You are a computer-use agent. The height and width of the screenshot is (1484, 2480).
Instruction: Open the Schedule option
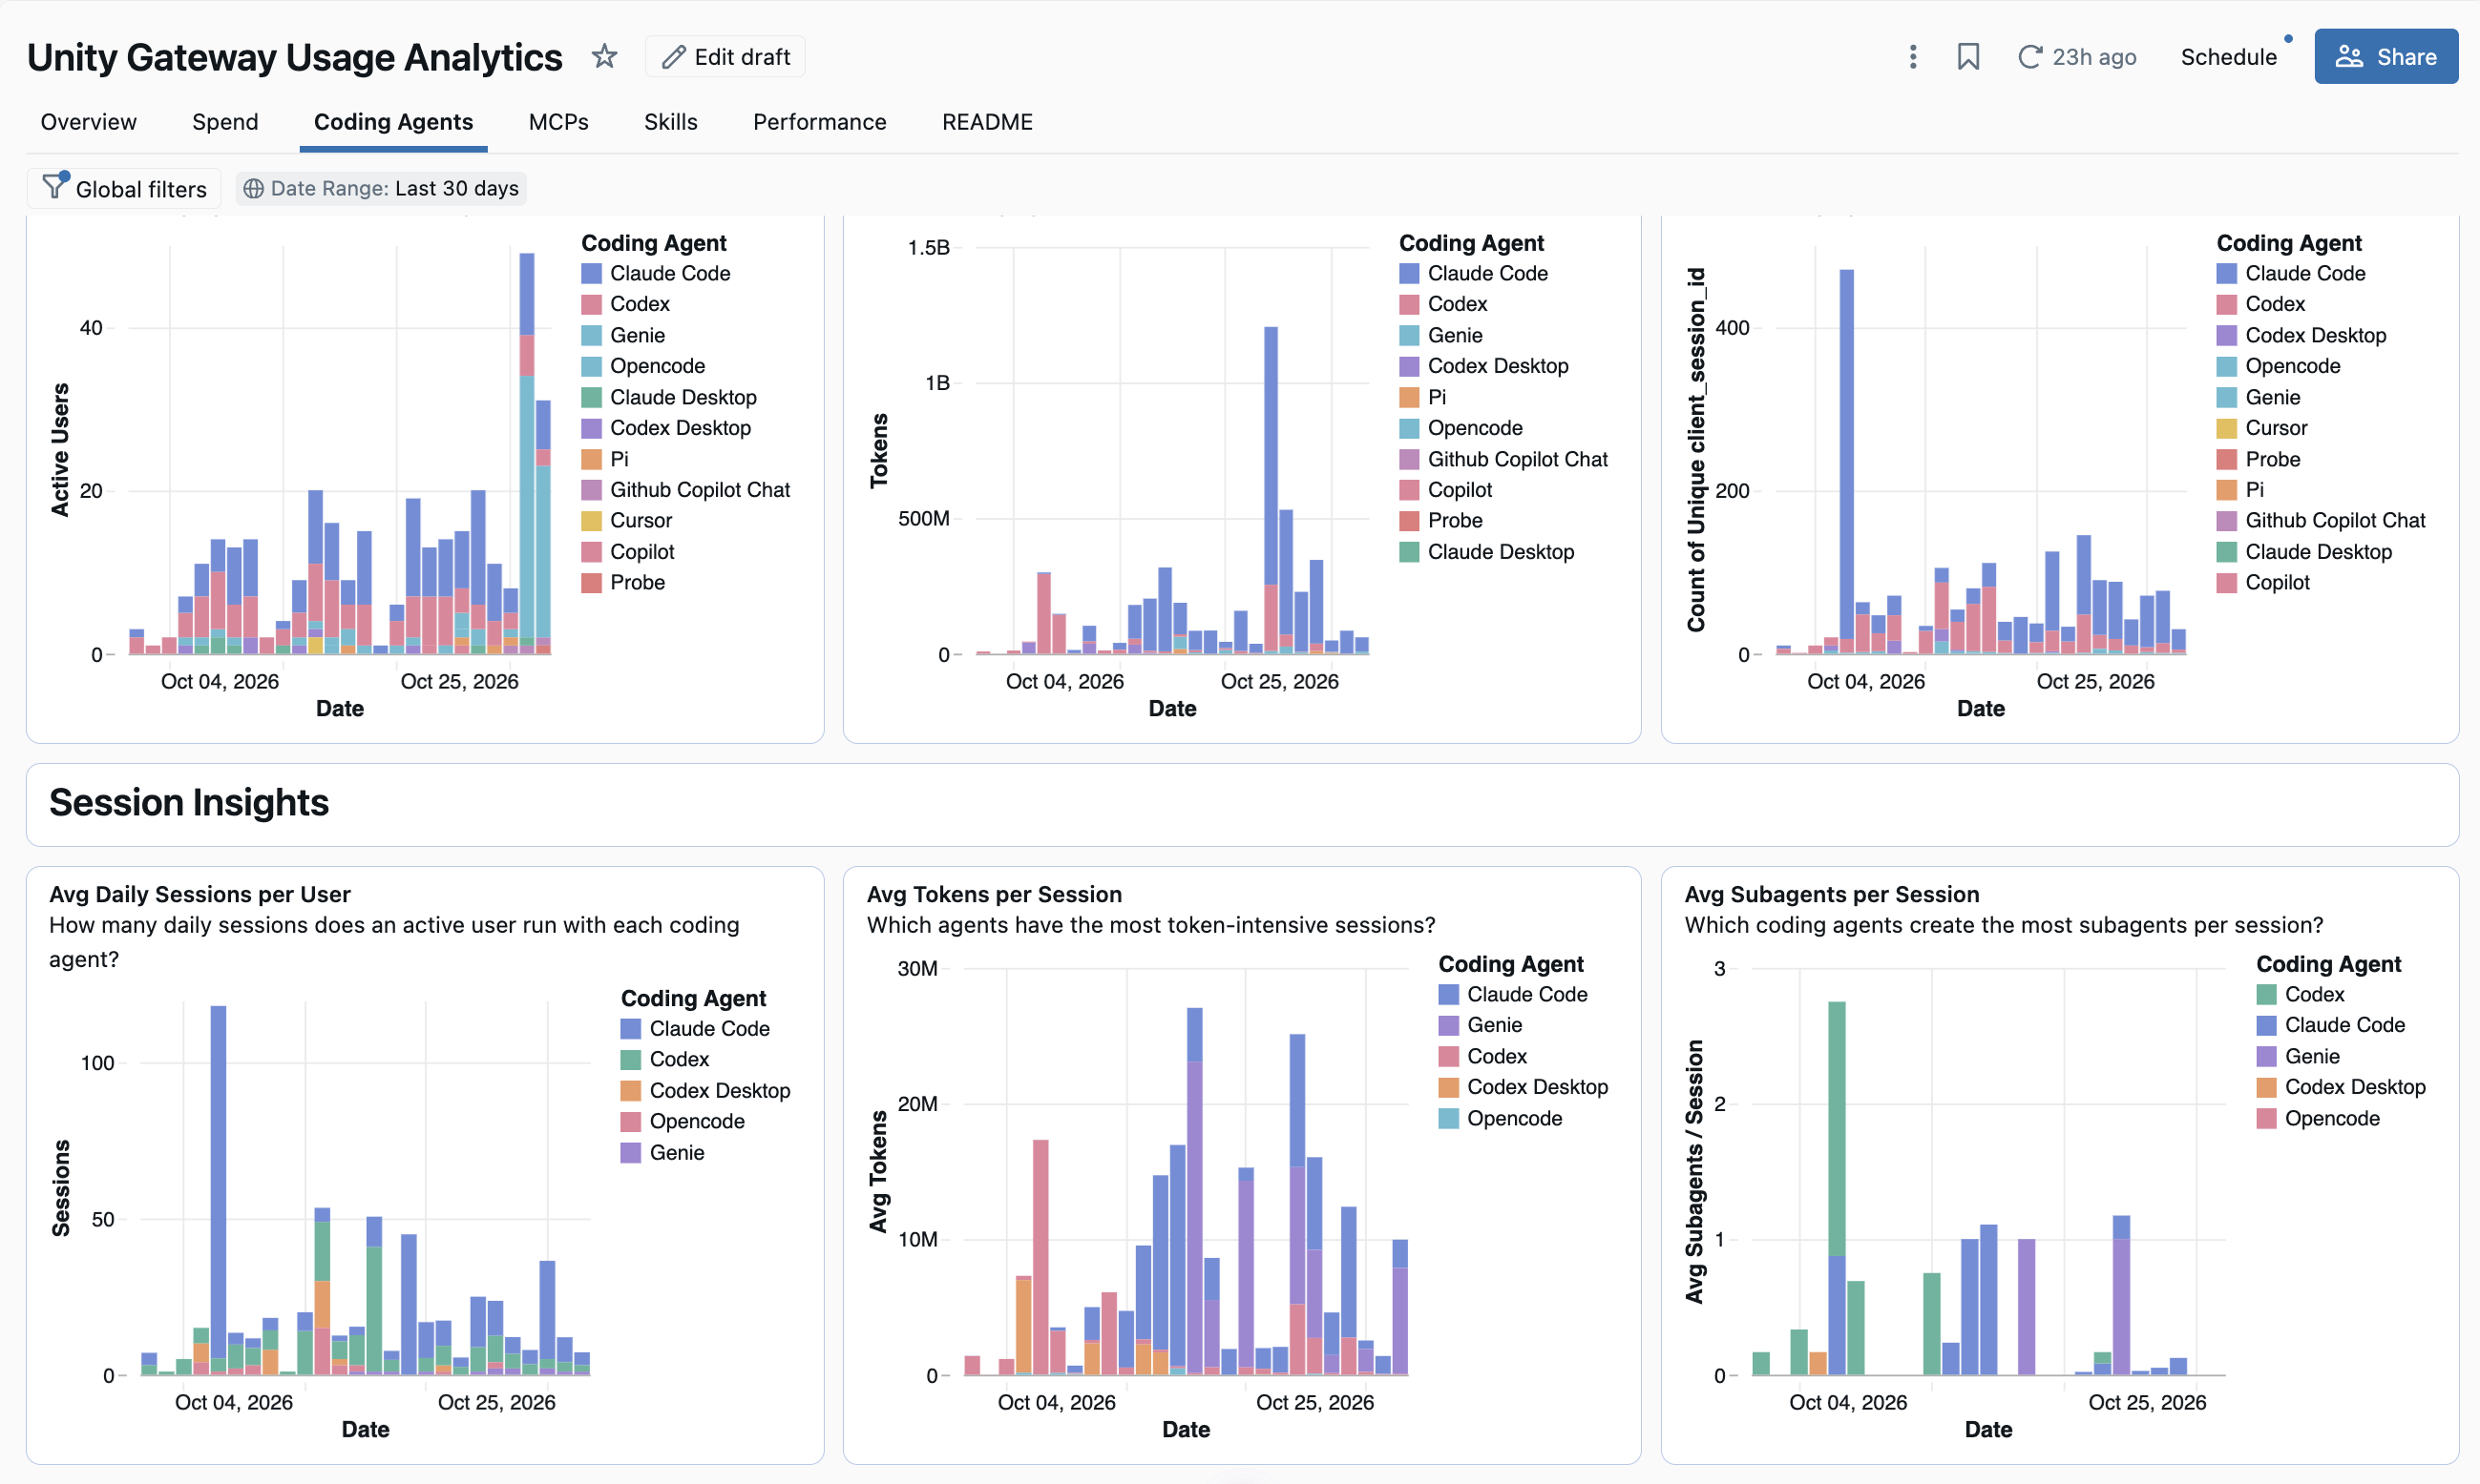[2228, 57]
